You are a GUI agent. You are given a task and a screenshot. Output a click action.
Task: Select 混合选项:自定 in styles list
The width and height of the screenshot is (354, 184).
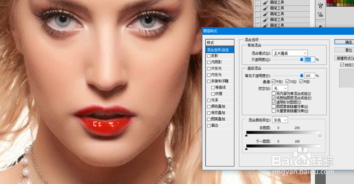[220, 50]
